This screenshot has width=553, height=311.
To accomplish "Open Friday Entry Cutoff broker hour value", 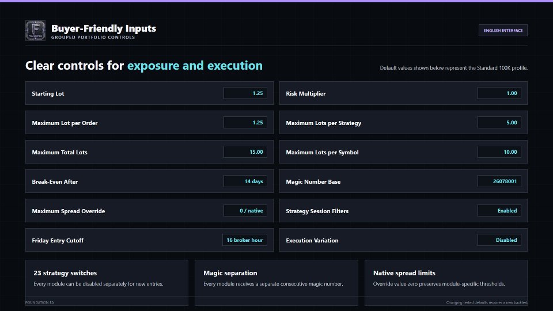I will point(244,240).
